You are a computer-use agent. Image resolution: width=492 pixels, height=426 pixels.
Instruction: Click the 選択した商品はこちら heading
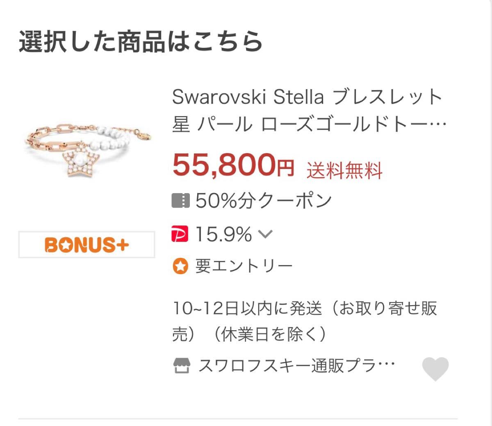(141, 42)
